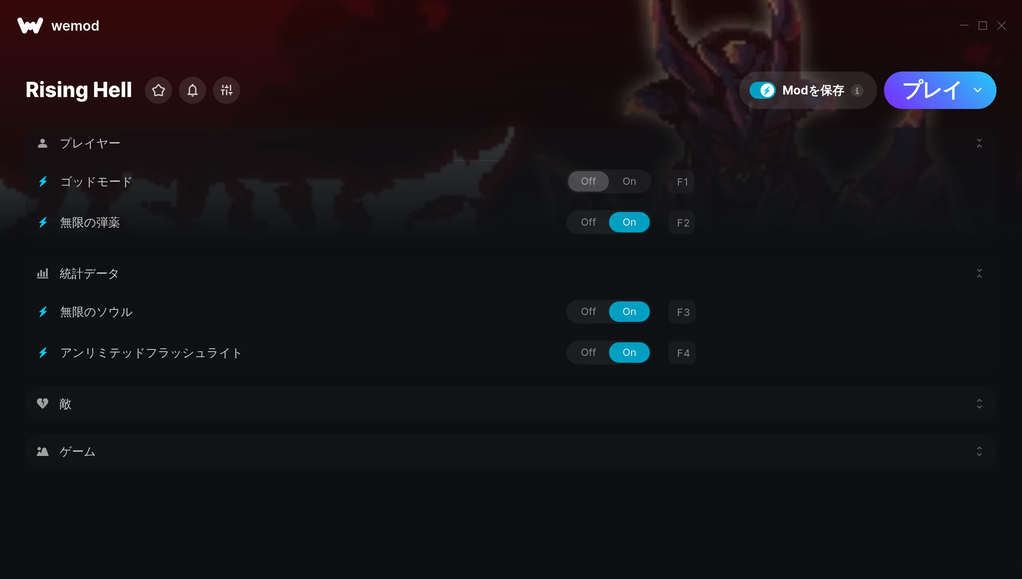Screen dimensions: 1022x579
Task: Turn Off アンリミテッドフラッシュライト
Action: coord(589,353)
